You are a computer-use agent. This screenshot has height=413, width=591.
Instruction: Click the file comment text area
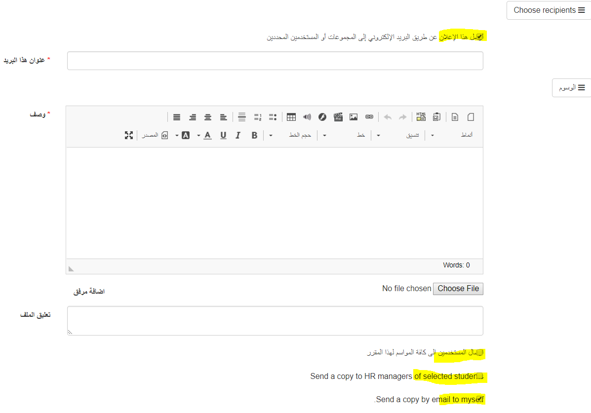point(275,321)
